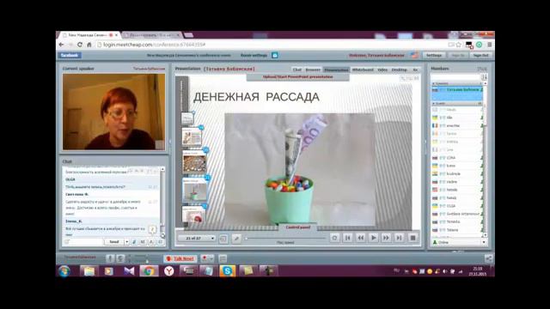This screenshot has height=309, width=550.
Task: Click the Send button in chat
Action: [x=114, y=242]
